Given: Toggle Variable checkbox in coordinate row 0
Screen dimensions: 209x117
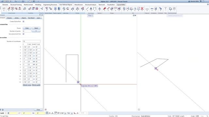Looking at the screenshot, I should coord(34,47).
